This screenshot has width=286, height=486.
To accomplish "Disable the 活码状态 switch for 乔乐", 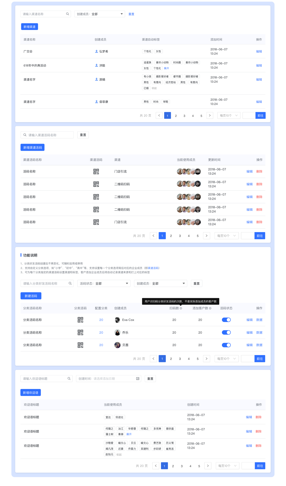I will (226, 333).
